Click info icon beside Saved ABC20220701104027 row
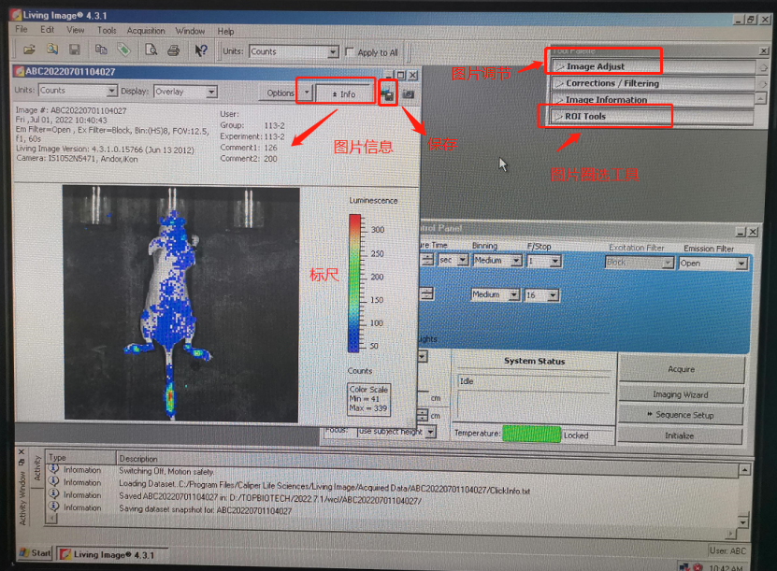The height and width of the screenshot is (571, 777). (x=54, y=493)
